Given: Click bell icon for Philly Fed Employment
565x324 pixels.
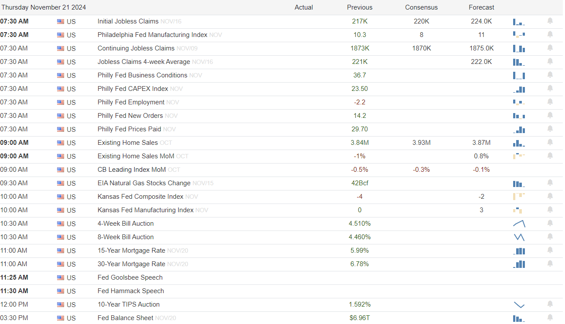Looking at the screenshot, I should [x=550, y=102].
